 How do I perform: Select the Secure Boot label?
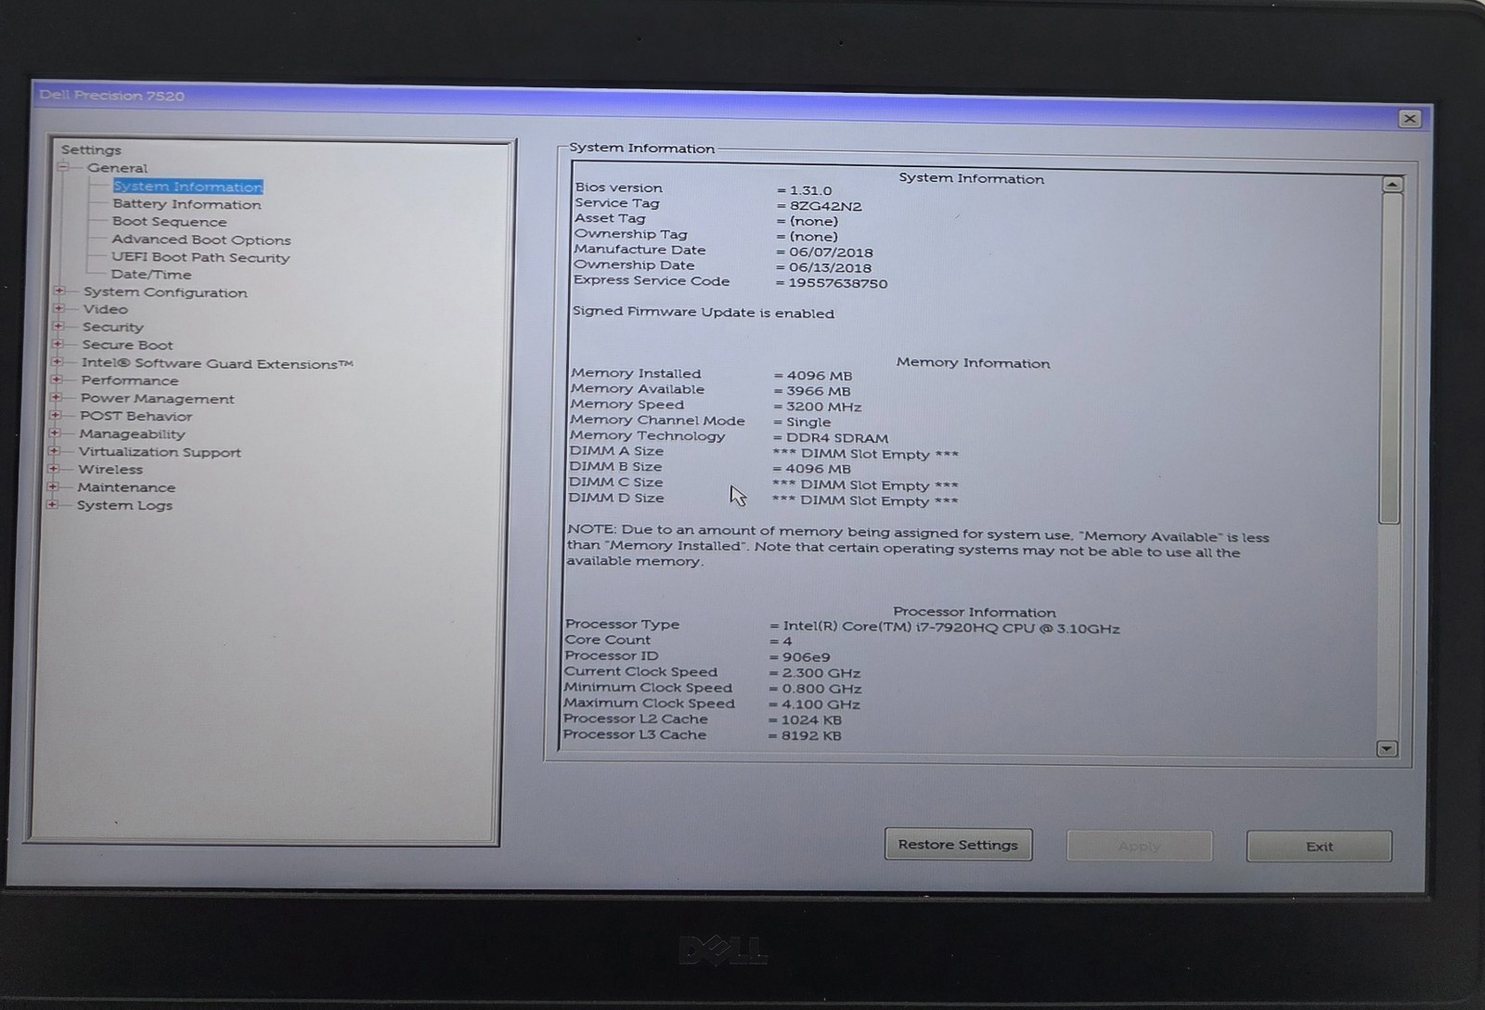pos(127,345)
